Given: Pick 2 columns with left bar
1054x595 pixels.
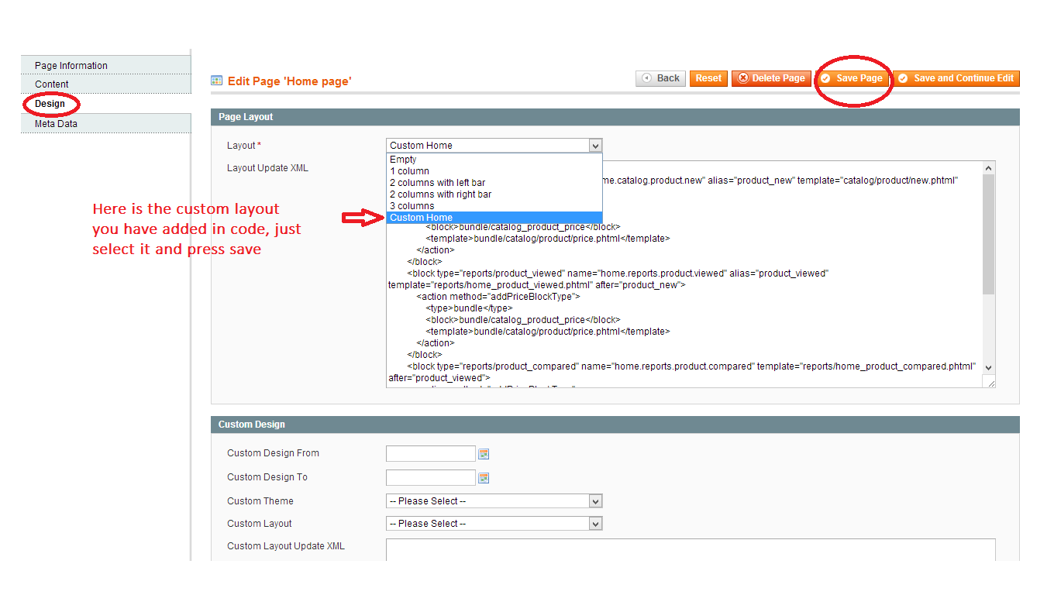Looking at the screenshot, I should tap(437, 183).
